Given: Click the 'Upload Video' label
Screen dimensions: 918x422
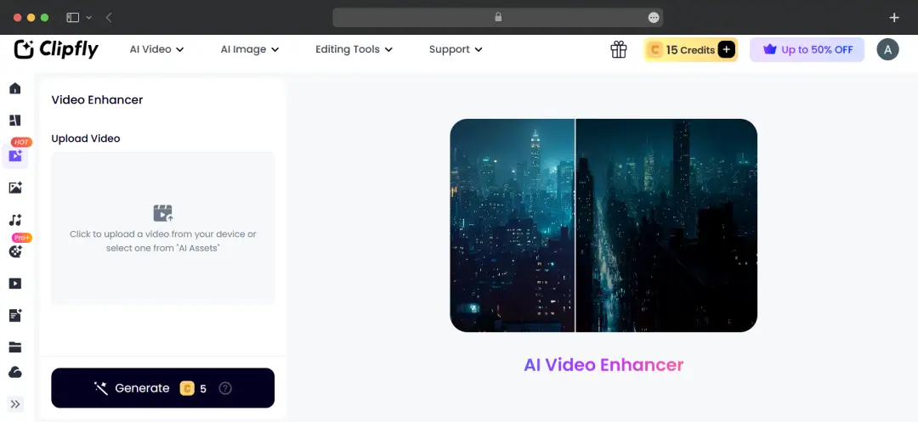Looking at the screenshot, I should 86,138.
